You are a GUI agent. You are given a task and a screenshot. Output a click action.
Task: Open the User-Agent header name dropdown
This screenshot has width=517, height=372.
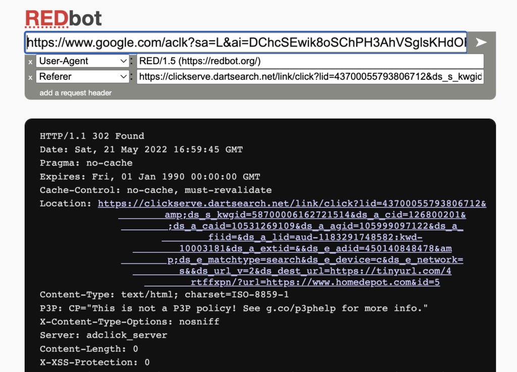click(x=82, y=61)
